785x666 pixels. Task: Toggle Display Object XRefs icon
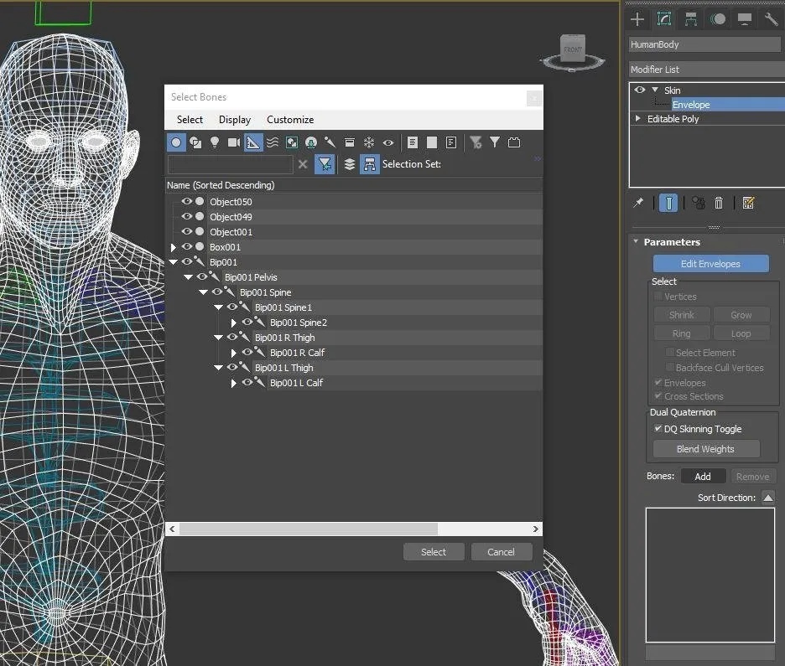click(x=311, y=142)
